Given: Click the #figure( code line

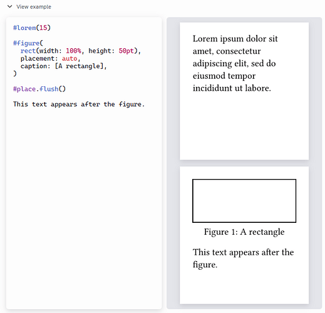Looking at the screenshot, I should [x=28, y=43].
